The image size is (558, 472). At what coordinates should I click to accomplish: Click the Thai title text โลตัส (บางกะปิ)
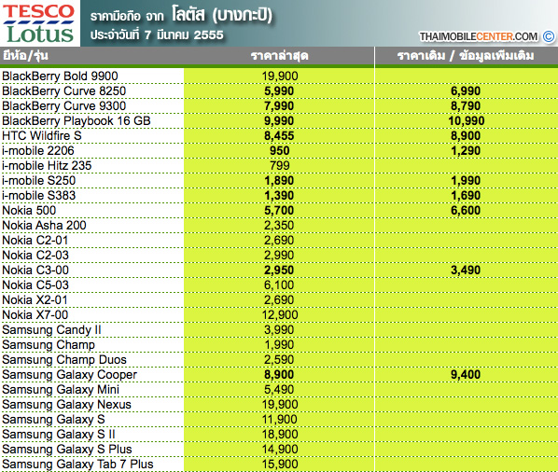click(x=222, y=15)
